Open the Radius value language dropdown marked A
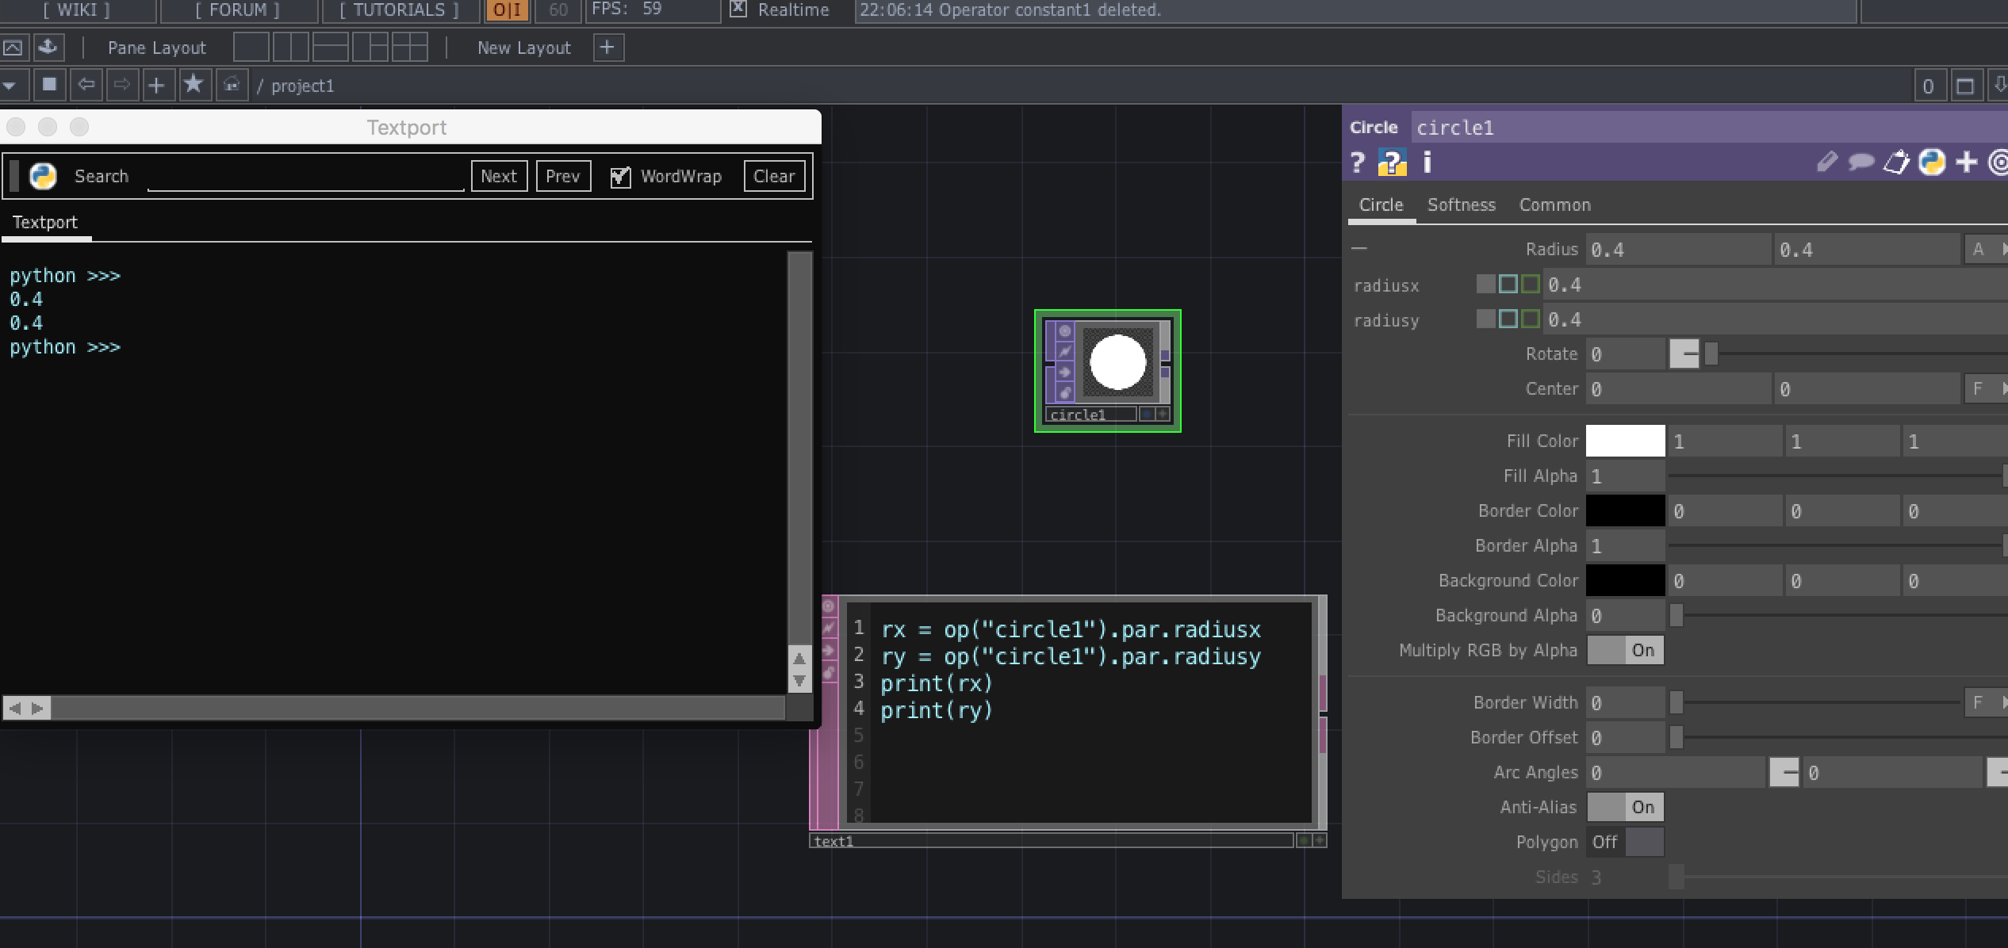Viewport: 2008px width, 948px height. 1979,249
